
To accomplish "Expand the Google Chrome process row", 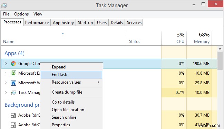I will [x=6, y=64].
